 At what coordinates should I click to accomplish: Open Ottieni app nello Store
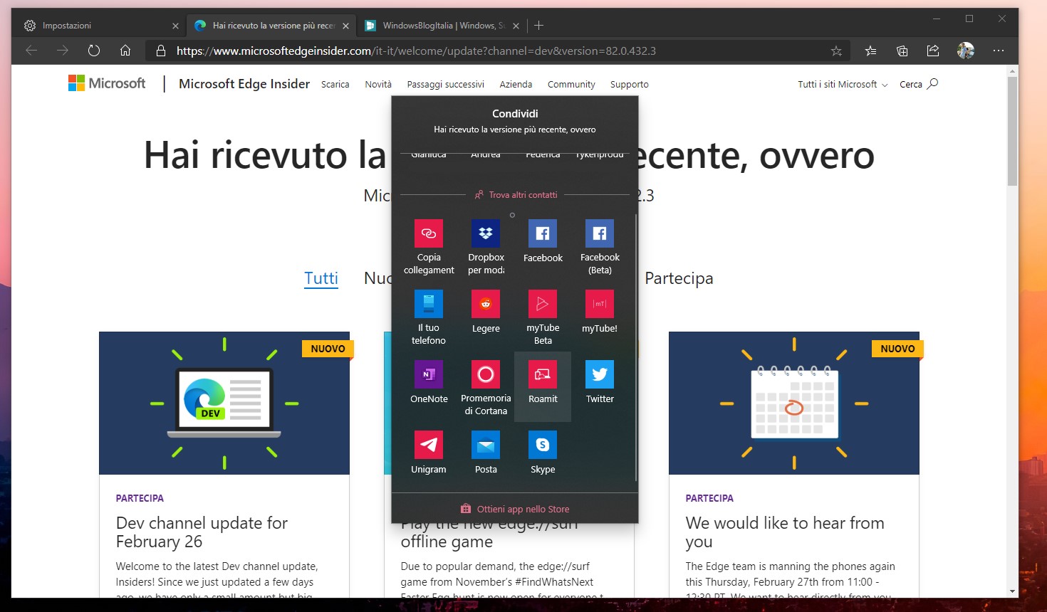click(515, 509)
